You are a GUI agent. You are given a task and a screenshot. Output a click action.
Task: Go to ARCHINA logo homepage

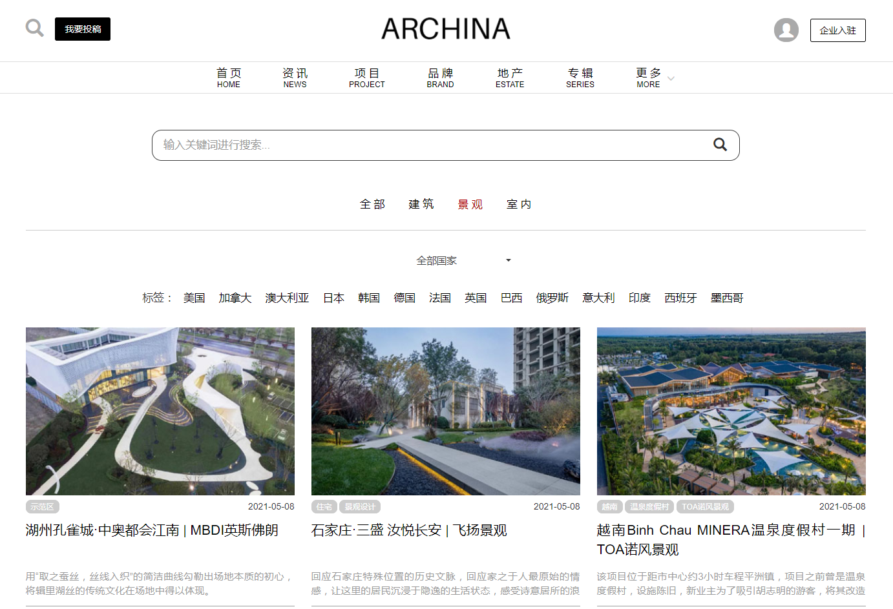tap(446, 29)
